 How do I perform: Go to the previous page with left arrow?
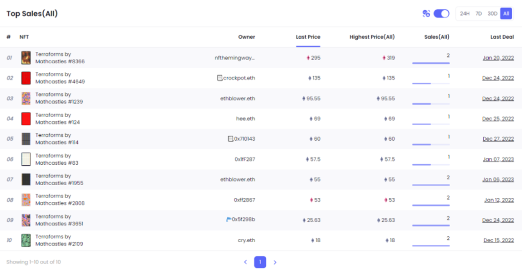[x=245, y=262]
